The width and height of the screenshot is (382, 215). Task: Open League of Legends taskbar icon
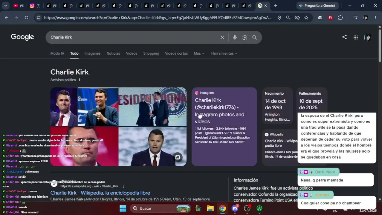198,208
